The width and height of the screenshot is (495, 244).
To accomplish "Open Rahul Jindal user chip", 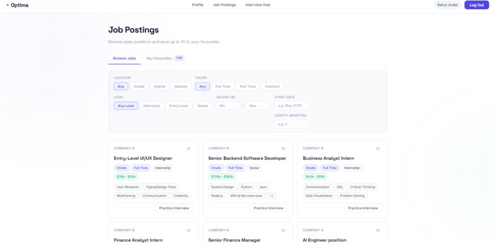I will pyautogui.click(x=447, y=5).
